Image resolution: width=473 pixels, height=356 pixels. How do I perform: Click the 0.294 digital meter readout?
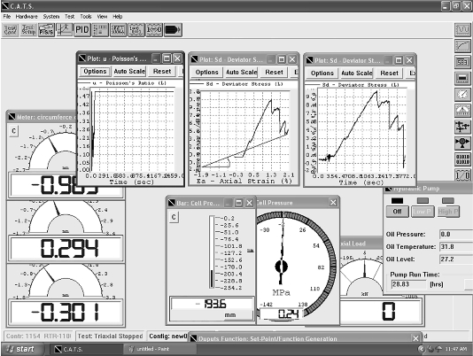[66, 248]
